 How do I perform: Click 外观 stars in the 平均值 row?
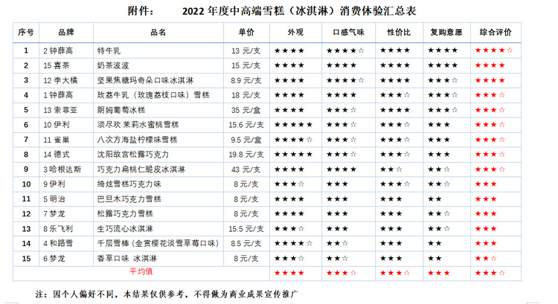(289, 273)
